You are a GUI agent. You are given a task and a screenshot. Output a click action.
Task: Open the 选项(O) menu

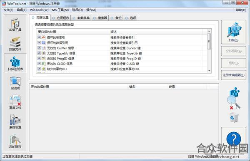(77, 10)
